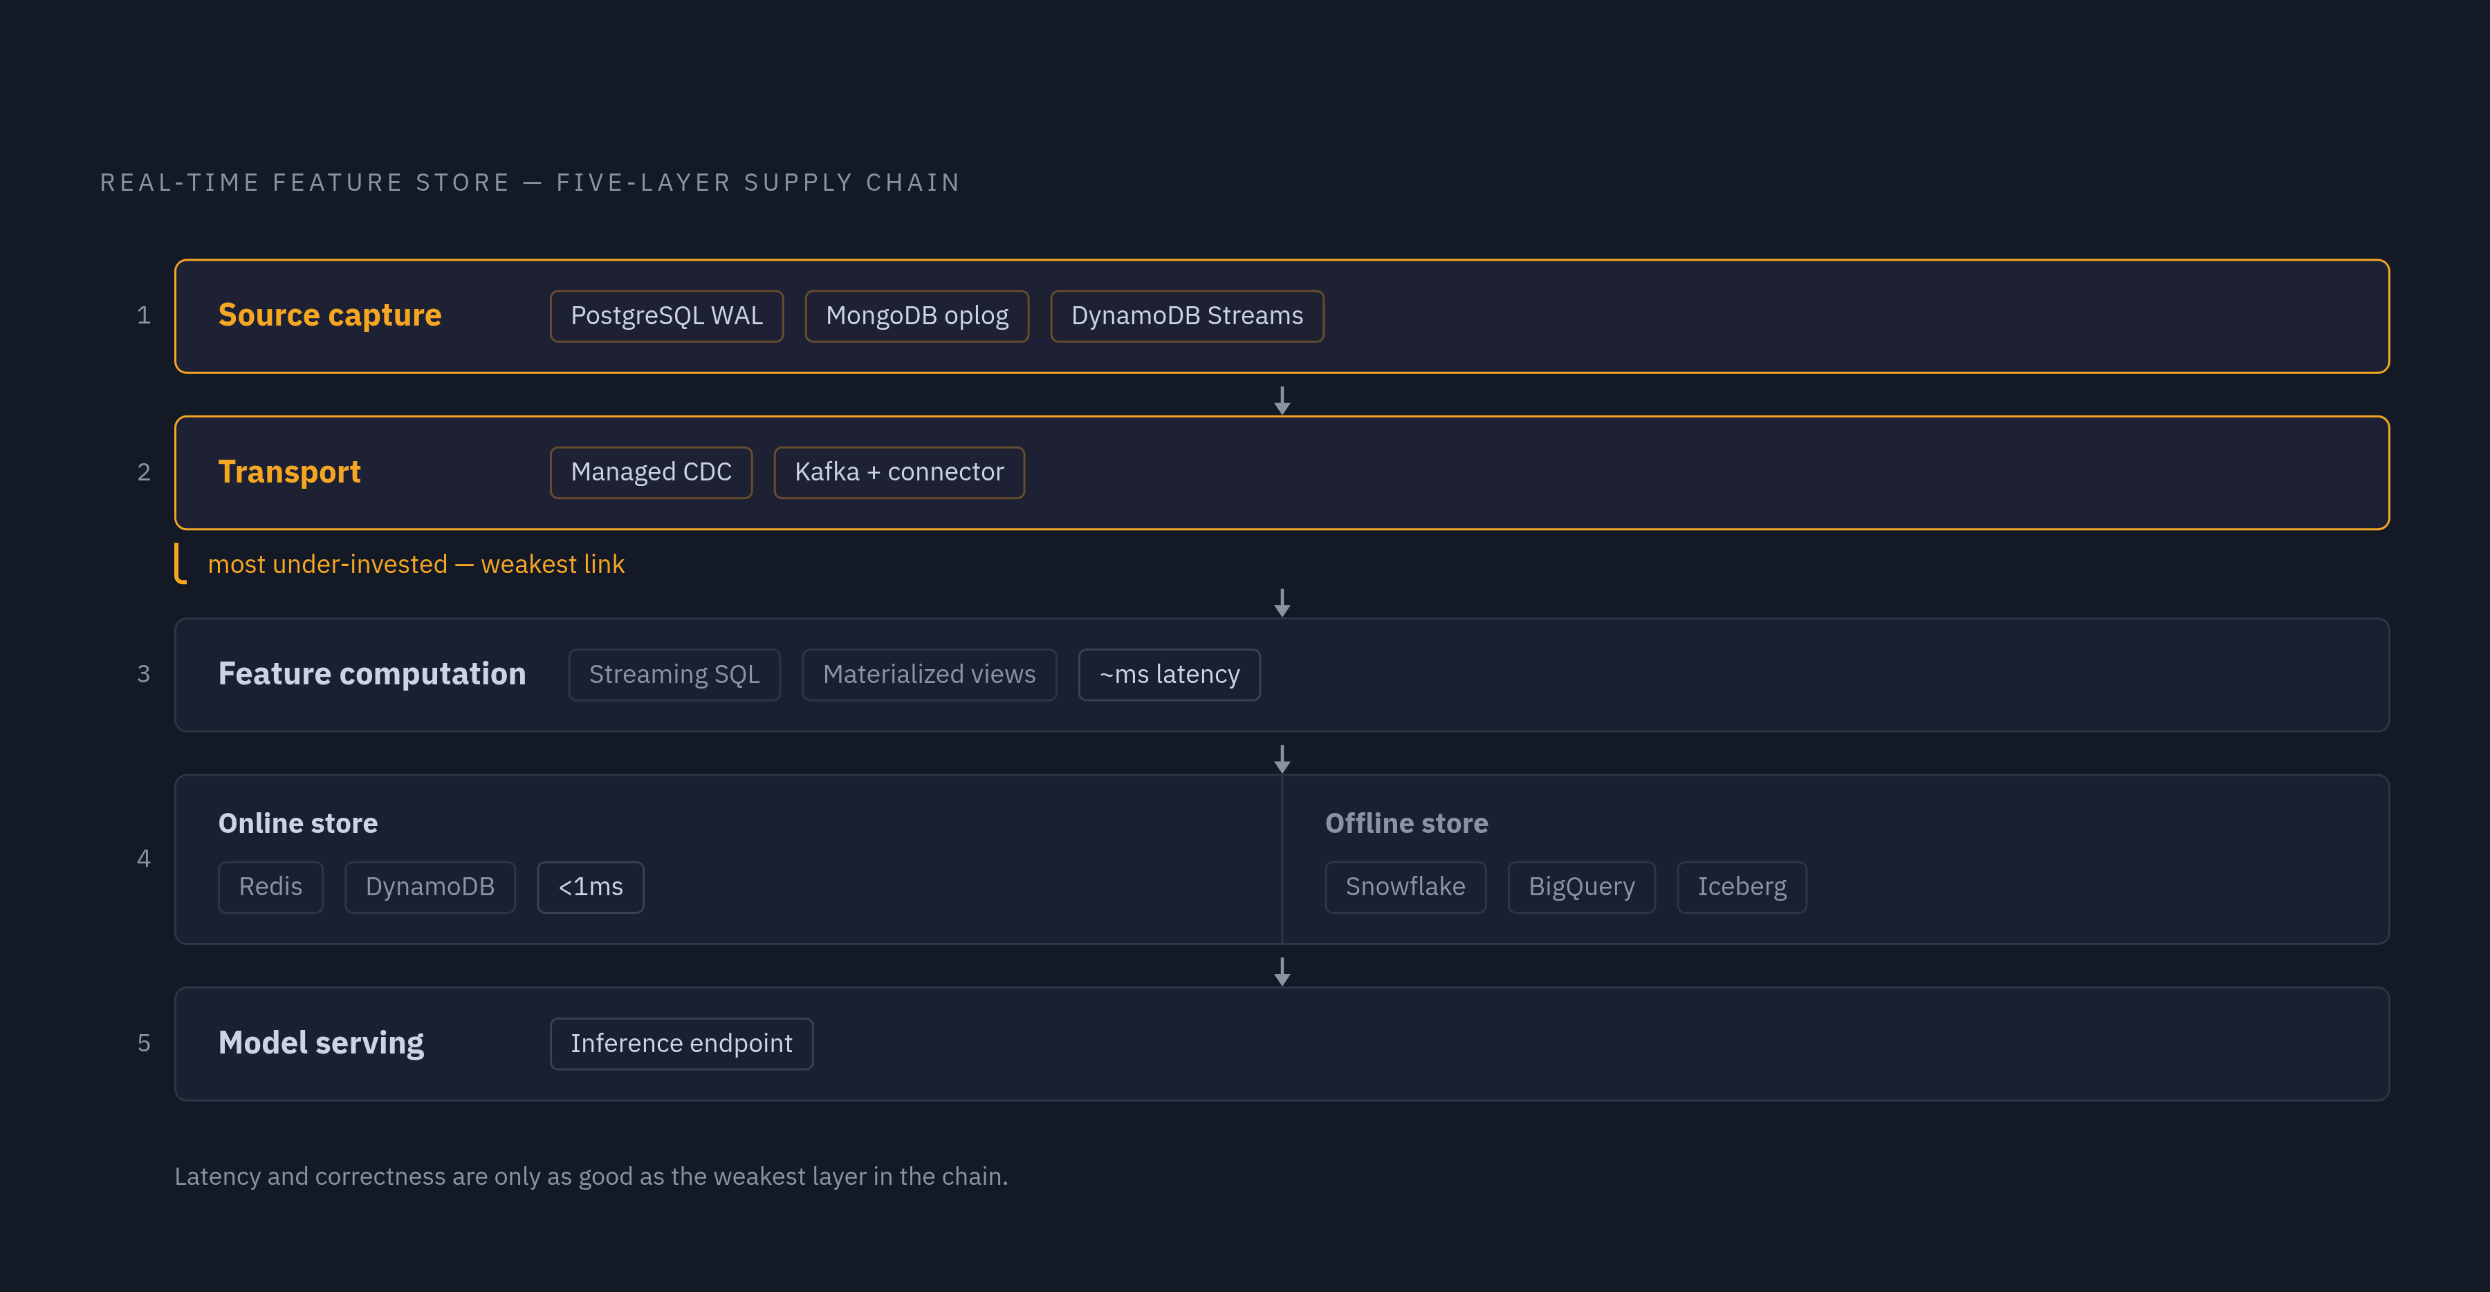
Task: Click layer number 4 label
Action: 144,859
